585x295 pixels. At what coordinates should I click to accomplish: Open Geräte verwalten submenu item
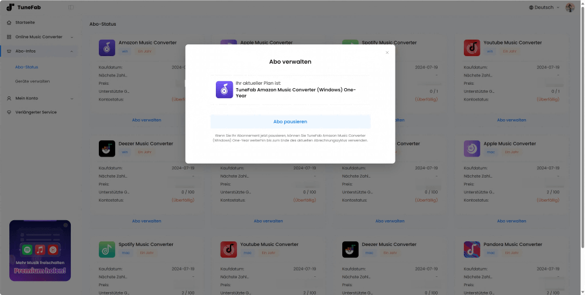click(32, 81)
